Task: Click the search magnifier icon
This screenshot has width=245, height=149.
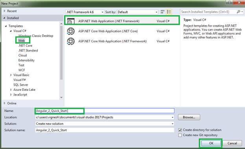Action: (x=238, y=12)
